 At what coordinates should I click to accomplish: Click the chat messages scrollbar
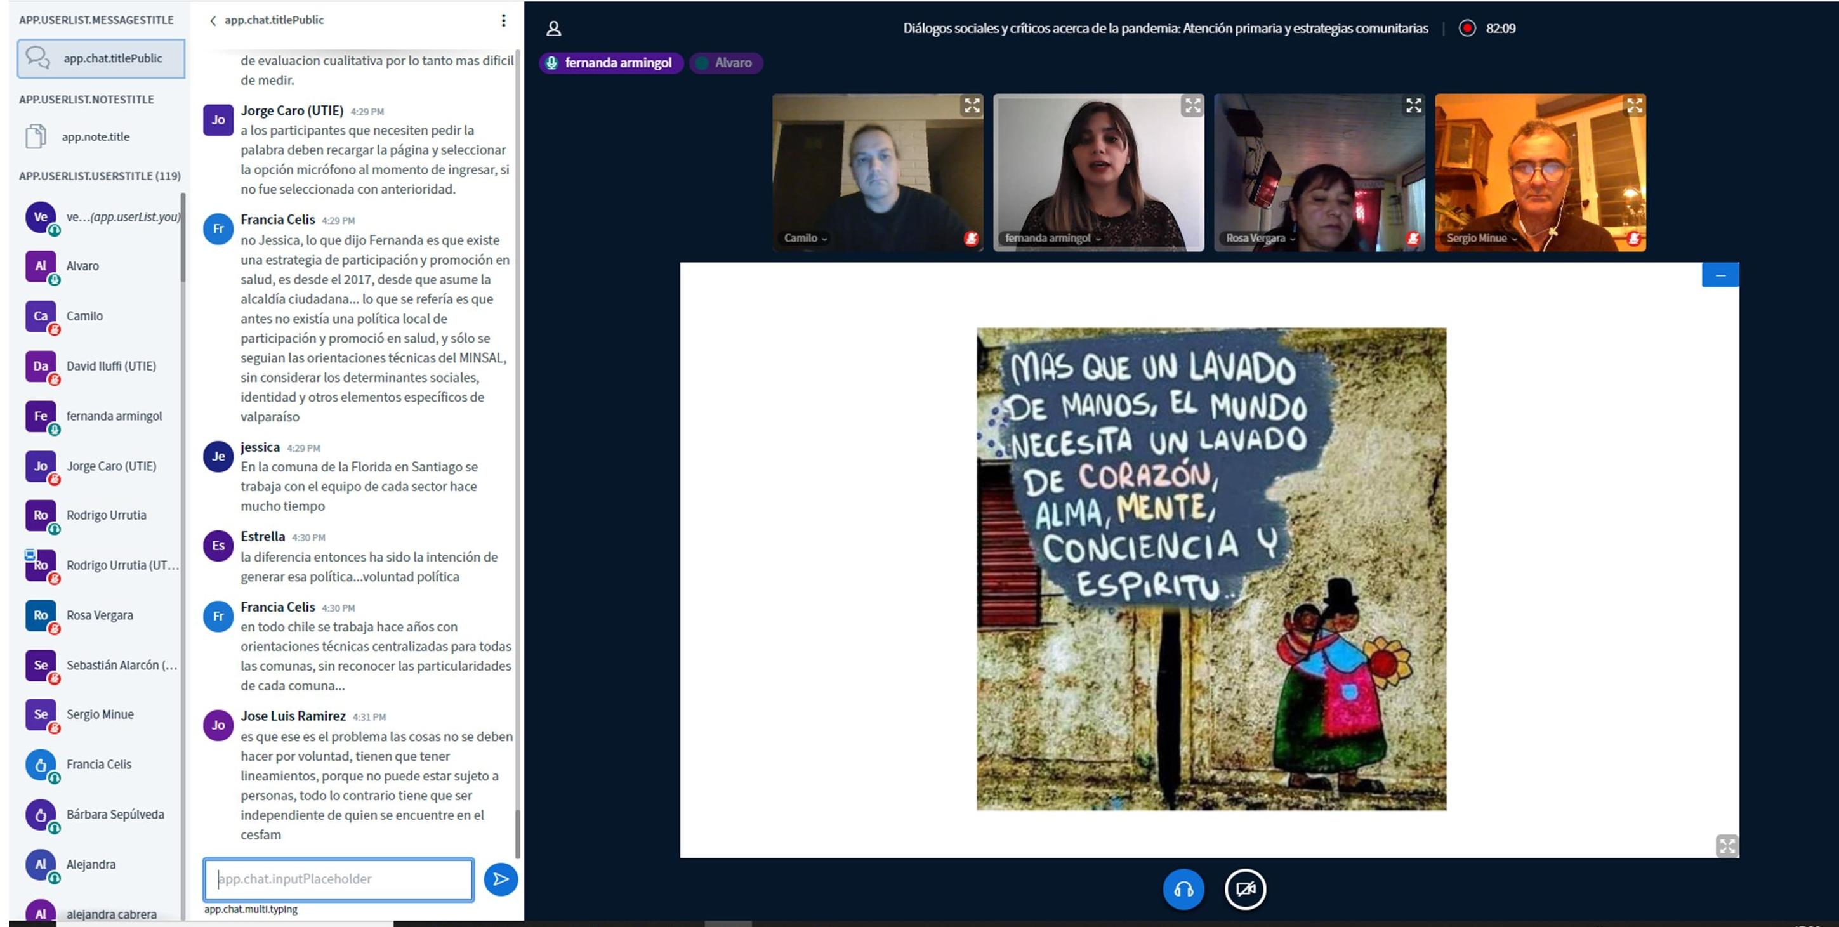[518, 833]
